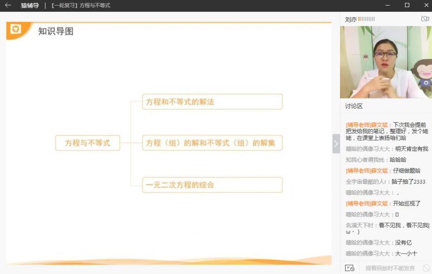The image size is (432, 274).
Task: Click the chat input field
Action: [x=390, y=268]
